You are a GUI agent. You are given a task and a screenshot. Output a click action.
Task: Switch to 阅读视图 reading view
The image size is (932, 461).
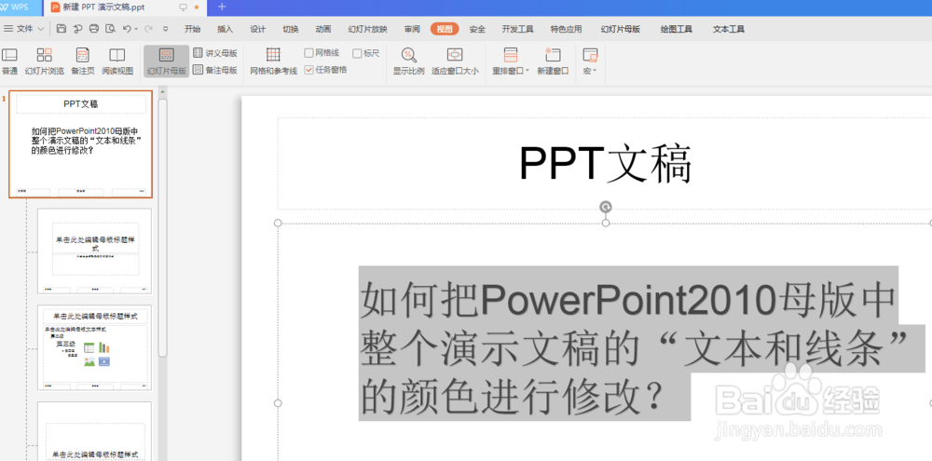(x=117, y=61)
